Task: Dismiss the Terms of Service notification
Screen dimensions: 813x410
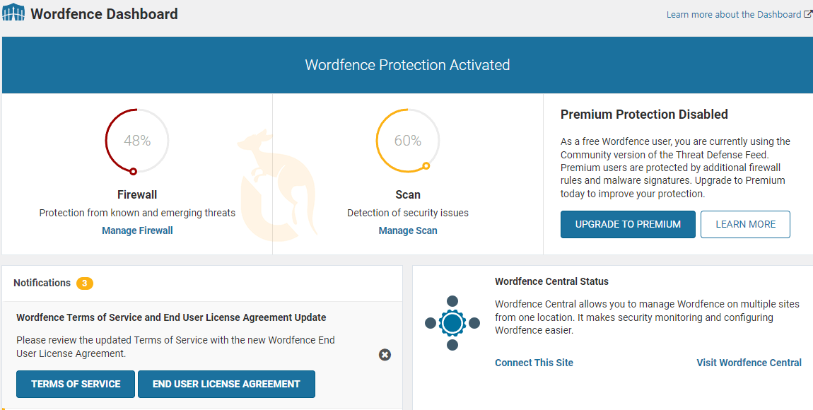Action: 385,355
